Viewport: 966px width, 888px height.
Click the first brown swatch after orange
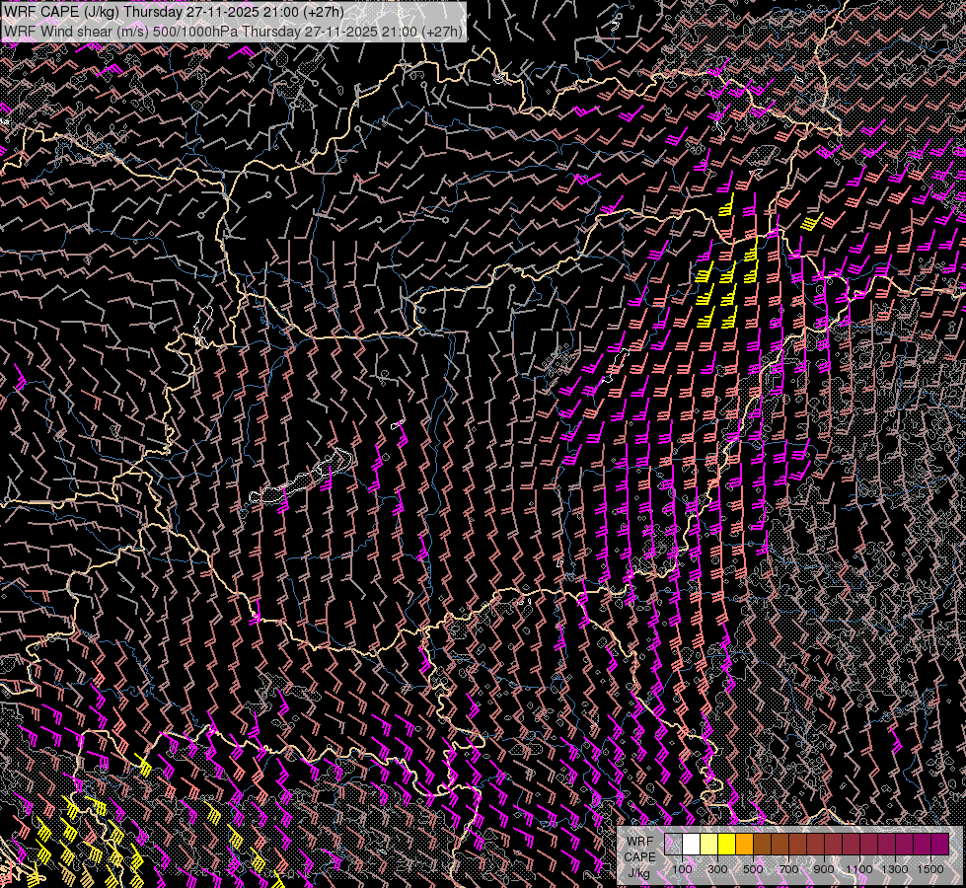tap(762, 844)
